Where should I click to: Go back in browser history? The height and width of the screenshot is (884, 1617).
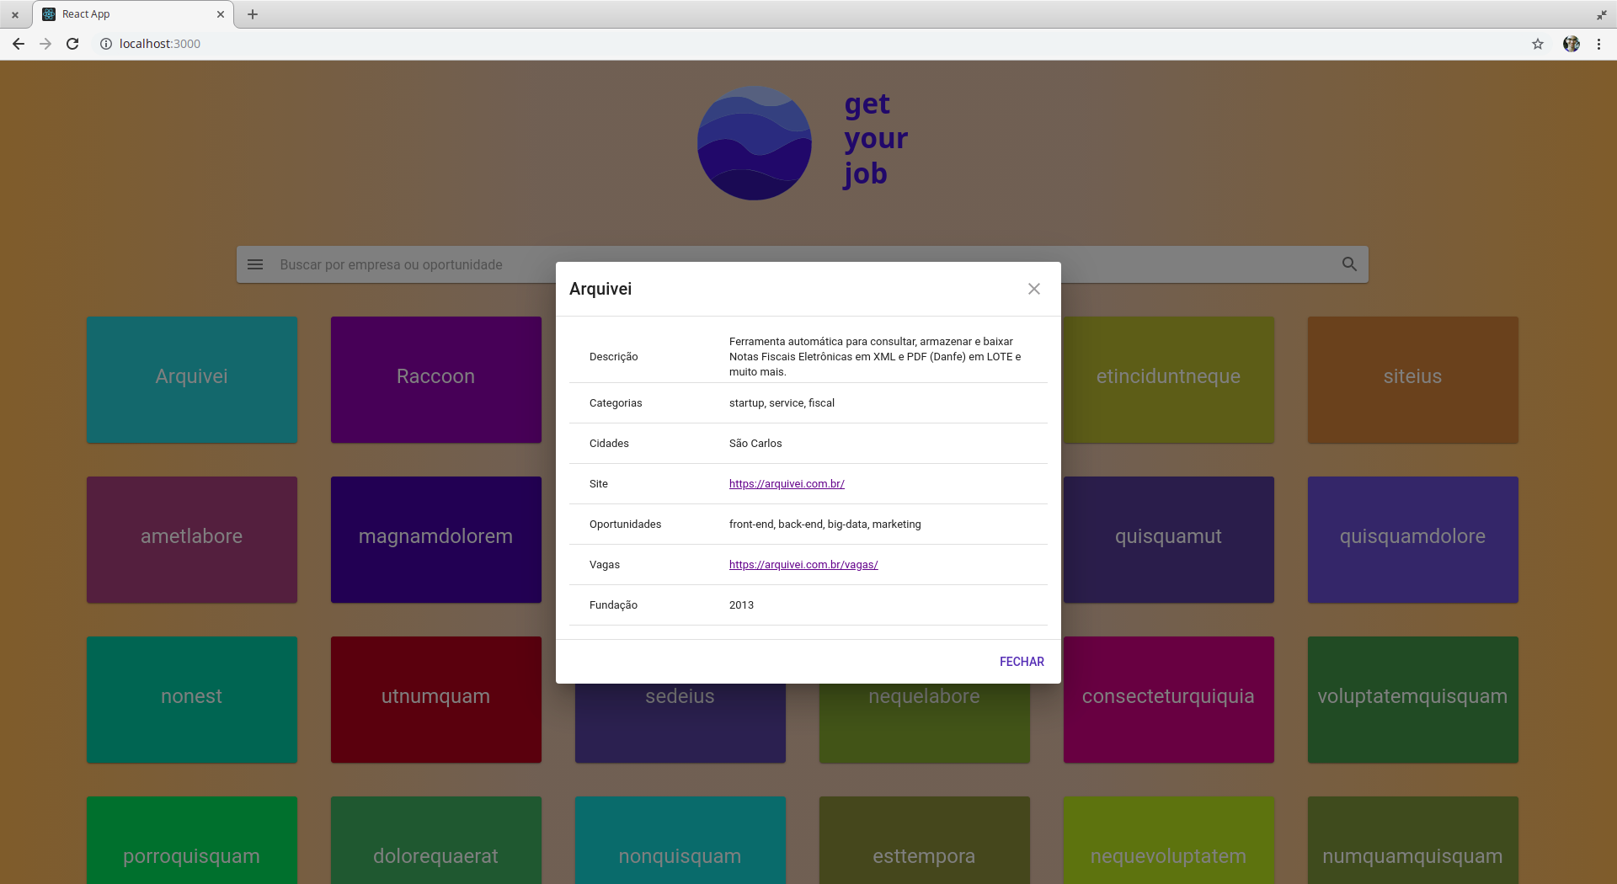pyautogui.click(x=19, y=44)
